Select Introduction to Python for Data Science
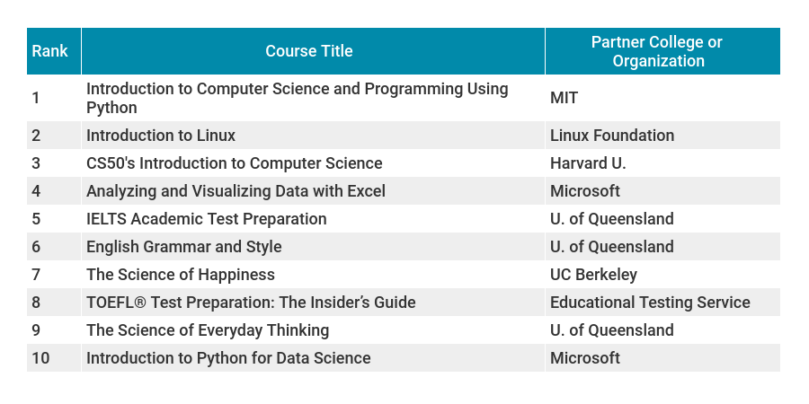 pos(228,358)
